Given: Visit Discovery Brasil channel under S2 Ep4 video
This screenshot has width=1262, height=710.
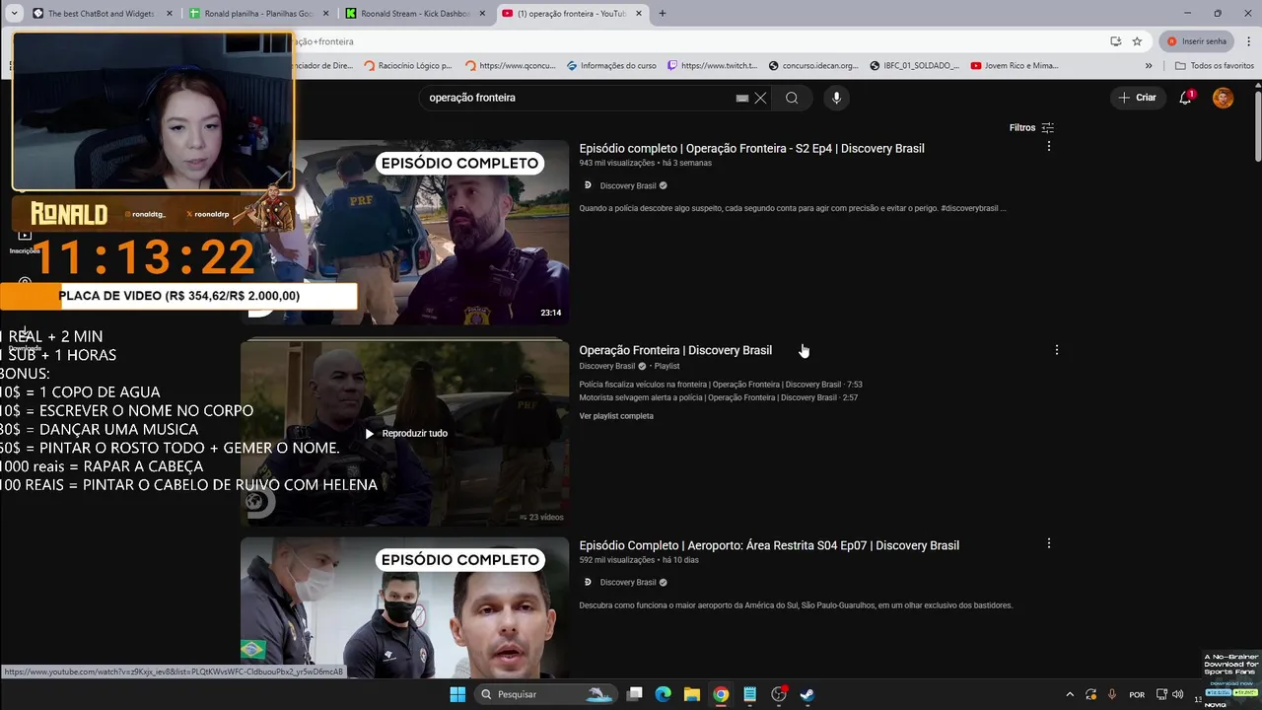Looking at the screenshot, I should [x=627, y=185].
